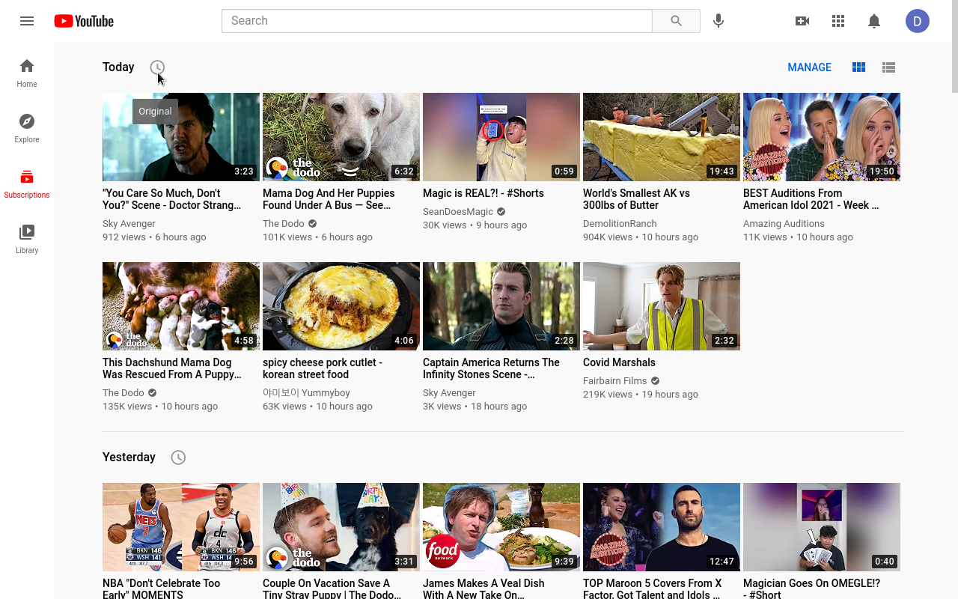Click the Covid Marshals title link

tap(619, 362)
